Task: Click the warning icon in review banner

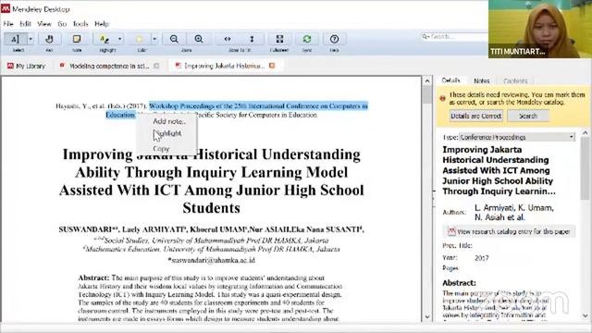Action: click(x=442, y=99)
